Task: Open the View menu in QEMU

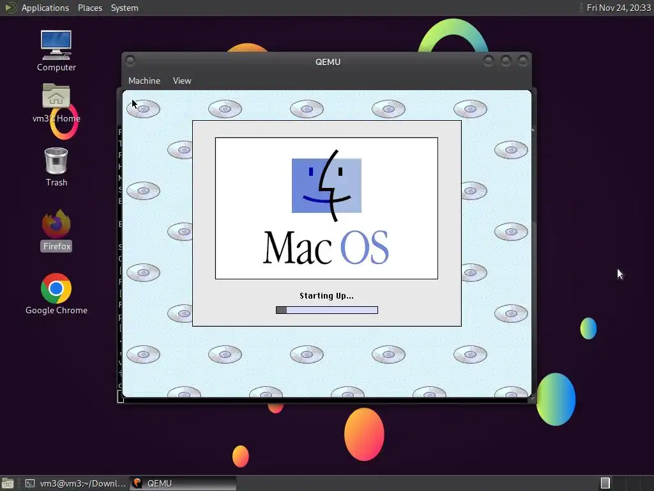Action: 182,81
